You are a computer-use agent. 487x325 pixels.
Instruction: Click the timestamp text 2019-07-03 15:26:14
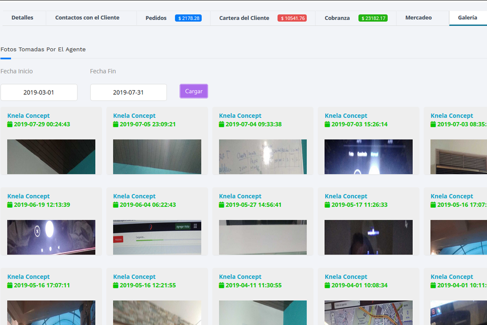[360, 124]
